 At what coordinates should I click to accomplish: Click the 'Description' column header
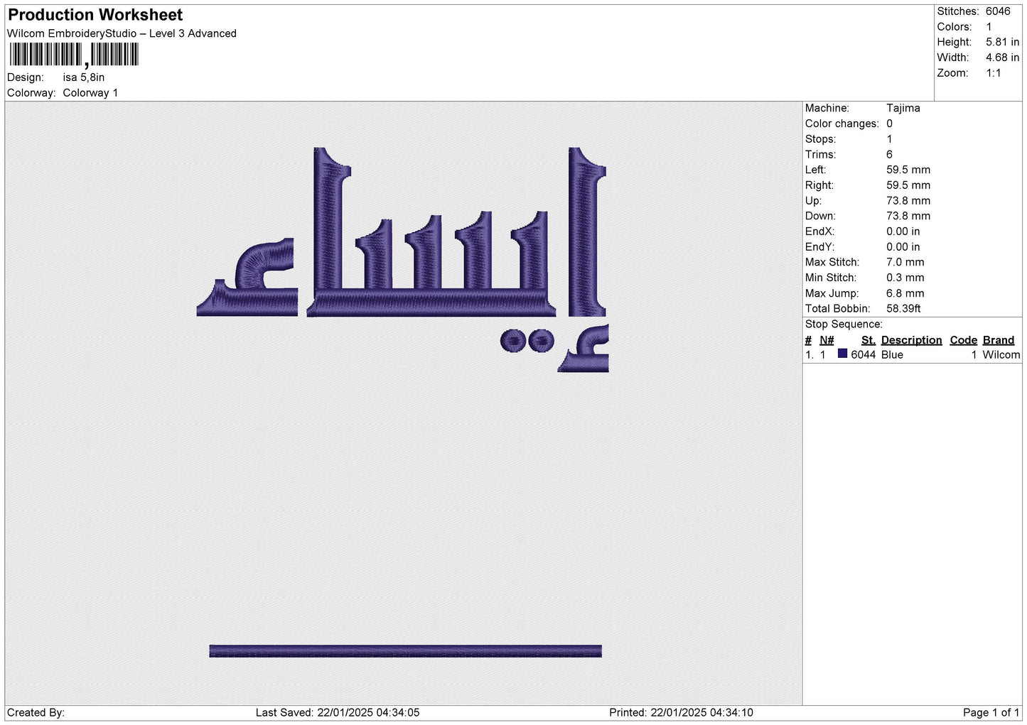911,340
